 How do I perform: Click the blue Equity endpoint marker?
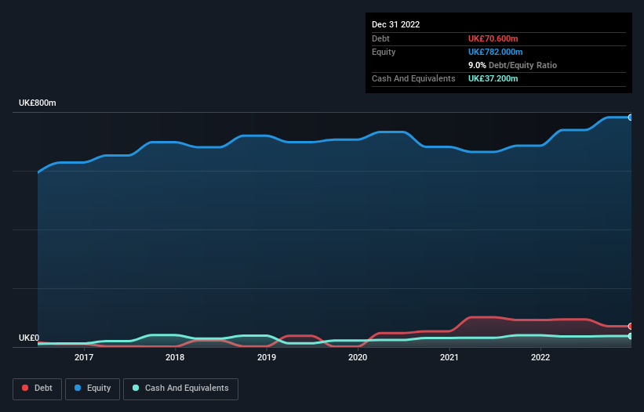point(631,117)
